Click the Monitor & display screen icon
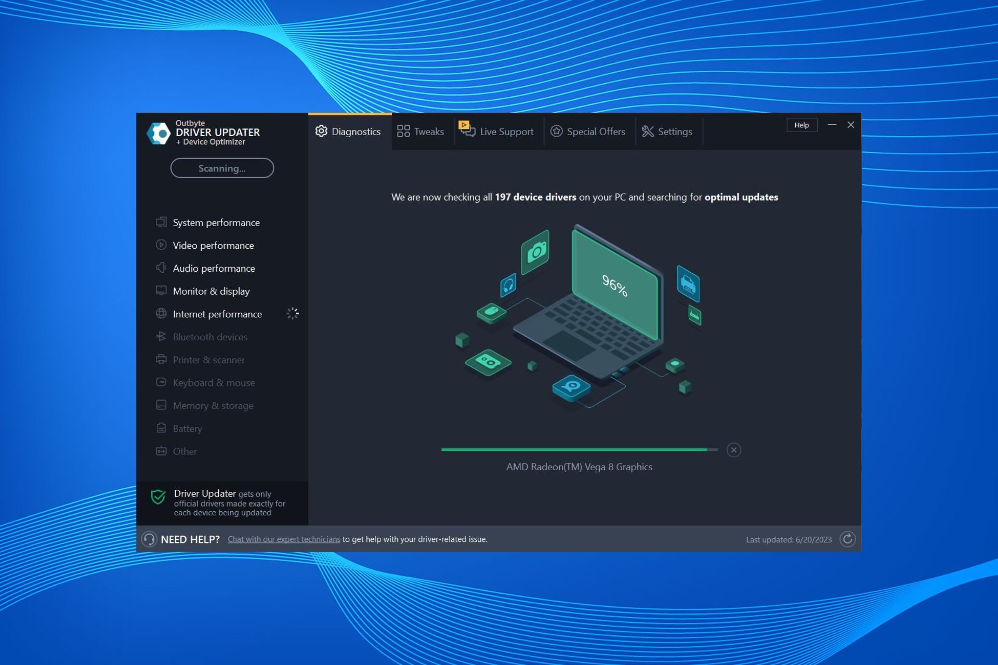 161,290
